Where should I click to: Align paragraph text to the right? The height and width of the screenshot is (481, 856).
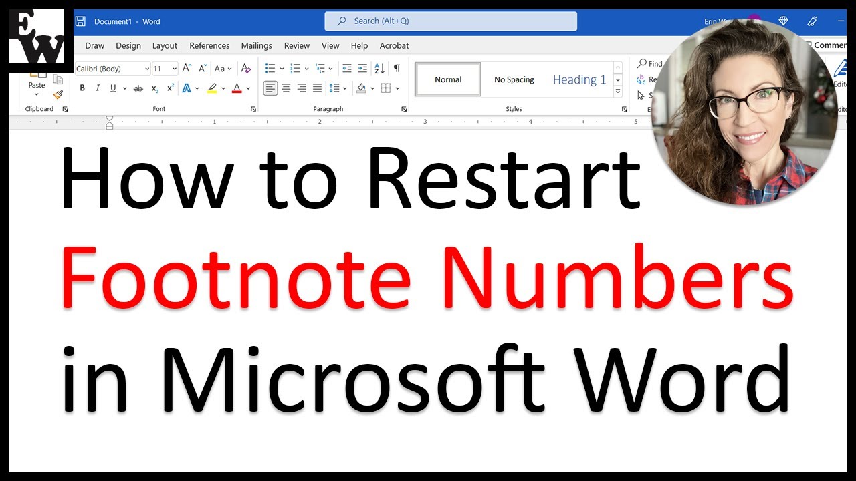point(302,88)
